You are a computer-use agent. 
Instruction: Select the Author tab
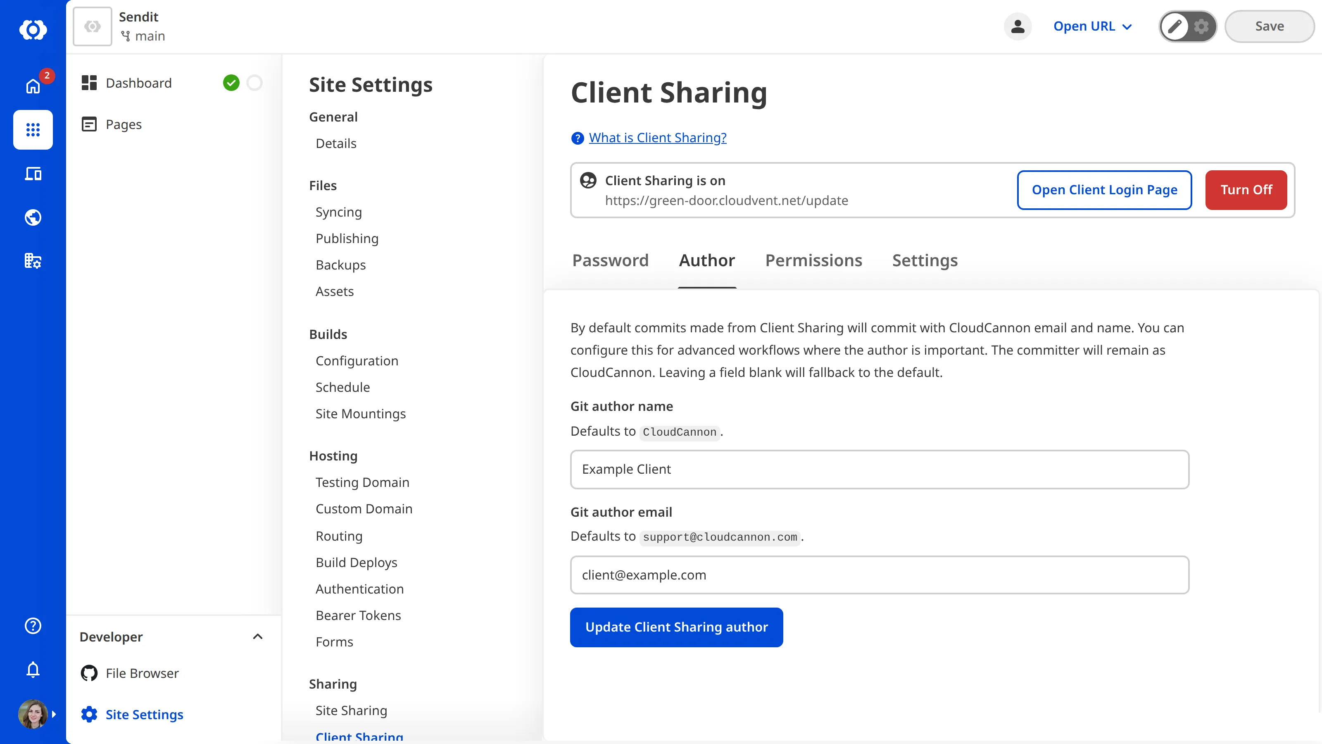[x=707, y=261]
